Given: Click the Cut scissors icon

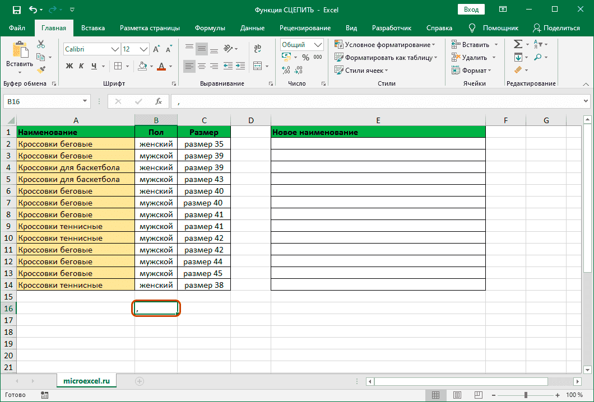Looking at the screenshot, I should tap(41, 45).
